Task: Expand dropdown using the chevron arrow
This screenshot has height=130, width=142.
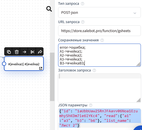Action: pyautogui.click(x=135, y=13)
